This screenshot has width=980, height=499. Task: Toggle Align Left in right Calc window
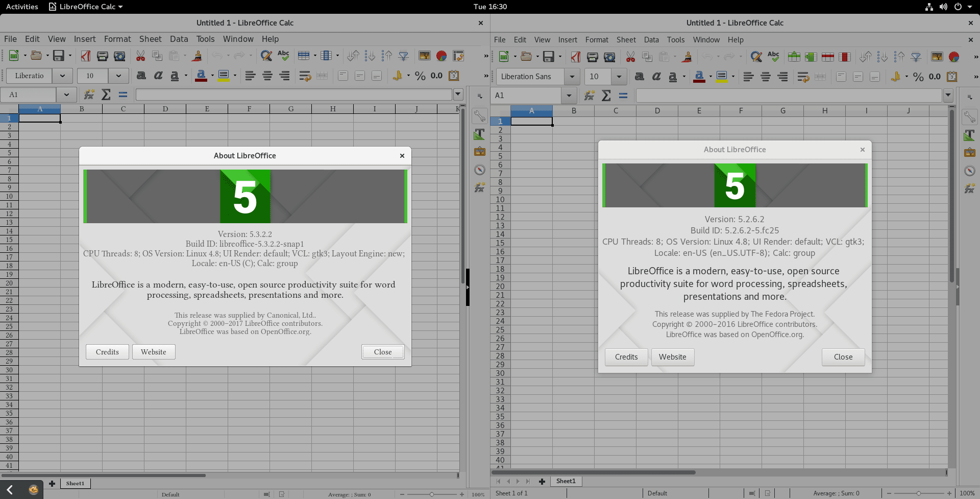tap(748, 77)
